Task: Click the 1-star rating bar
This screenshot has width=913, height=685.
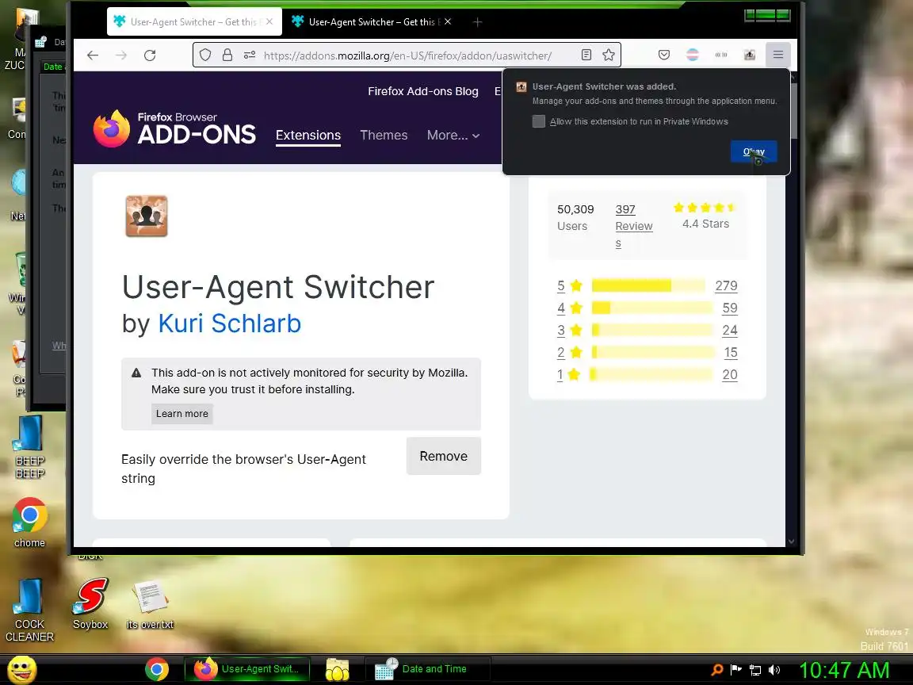Action: (651, 374)
